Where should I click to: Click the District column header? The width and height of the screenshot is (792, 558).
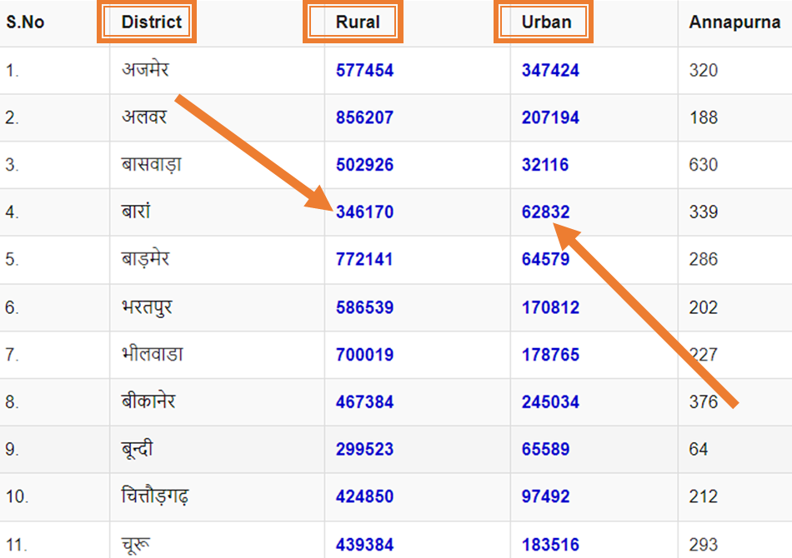pos(151,22)
